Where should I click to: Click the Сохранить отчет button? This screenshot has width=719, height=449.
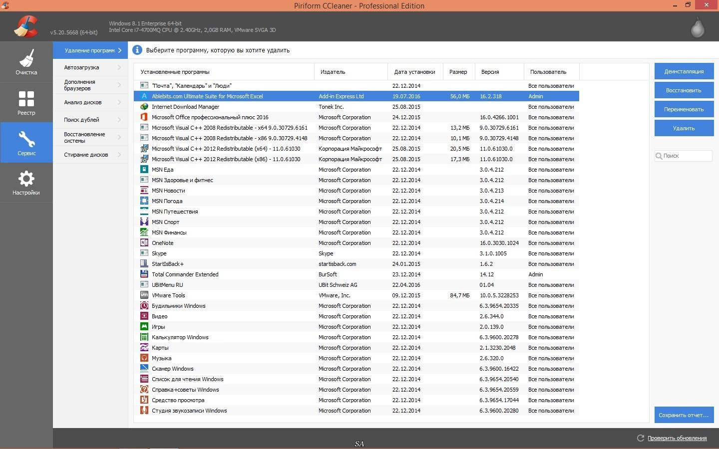tap(684, 415)
